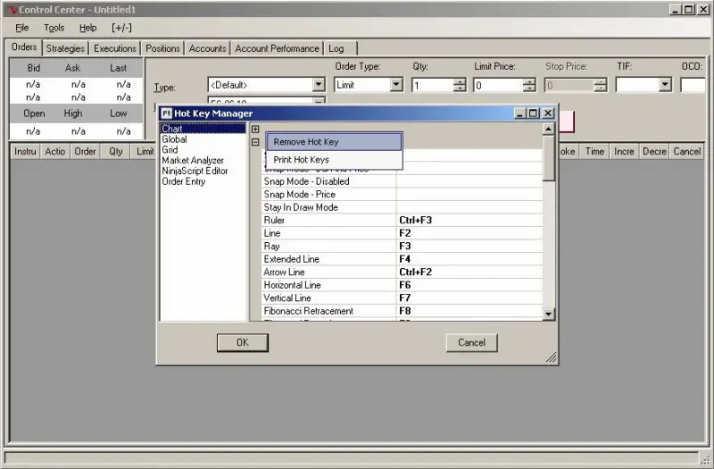Click the hot key list scrollbar thumb
This screenshot has height=469, width=714.
[x=548, y=158]
